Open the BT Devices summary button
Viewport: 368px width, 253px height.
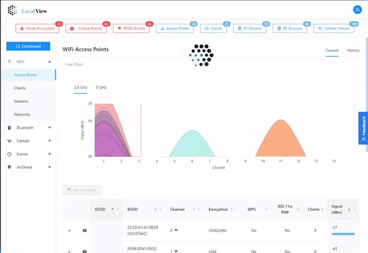250,28
